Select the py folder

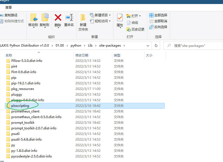13,145
